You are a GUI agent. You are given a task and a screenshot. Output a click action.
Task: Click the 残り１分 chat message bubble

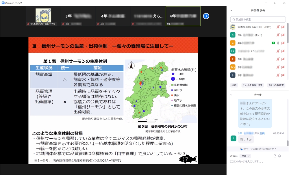246,139
